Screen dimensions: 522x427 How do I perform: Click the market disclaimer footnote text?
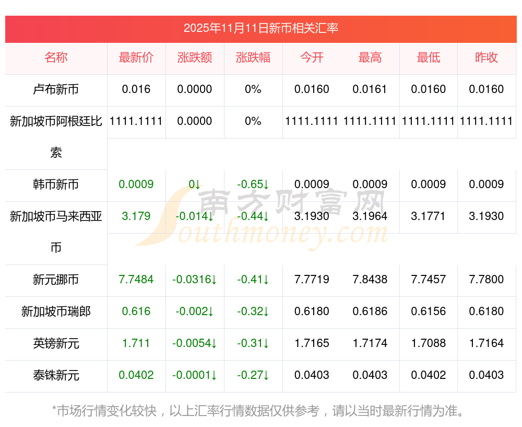258,411
